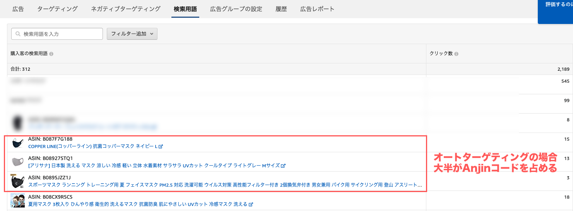Sort by the 購入客の検索用語 column header
The height and width of the screenshot is (211, 573).
point(29,54)
